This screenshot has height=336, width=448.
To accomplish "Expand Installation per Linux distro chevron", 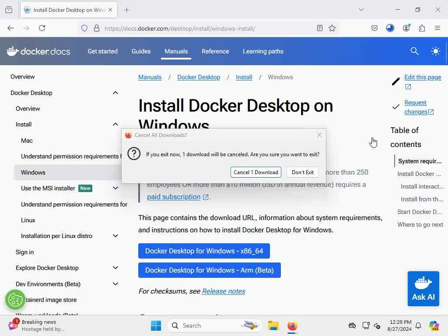I will pos(115,236).
